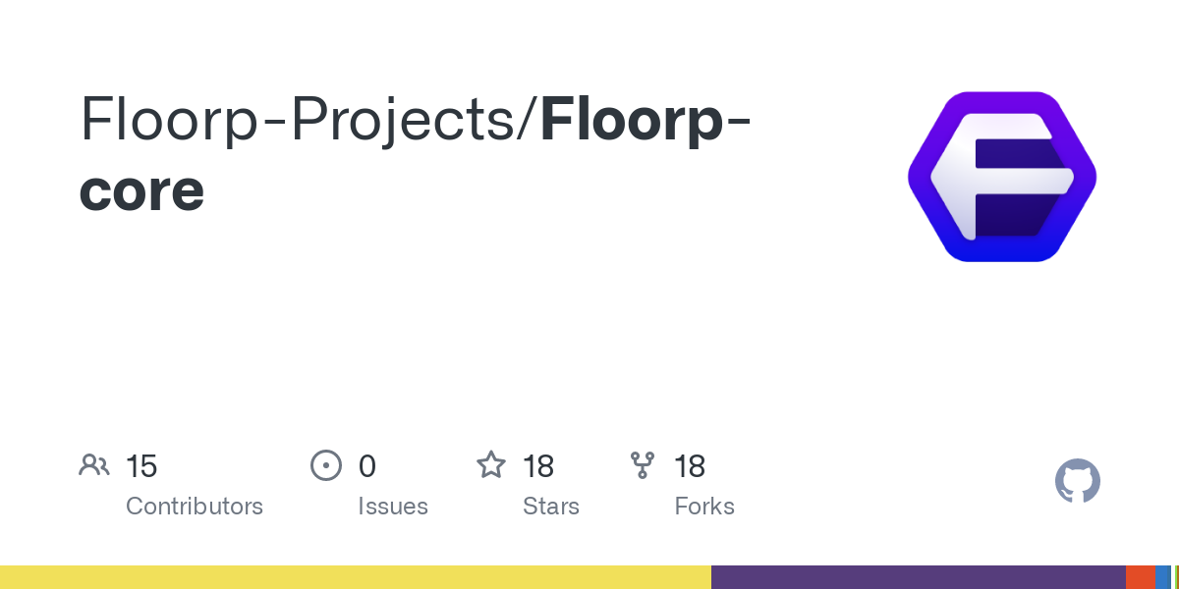This screenshot has width=1179, height=589.
Task: Click the Stars star icon
Action: [491, 465]
